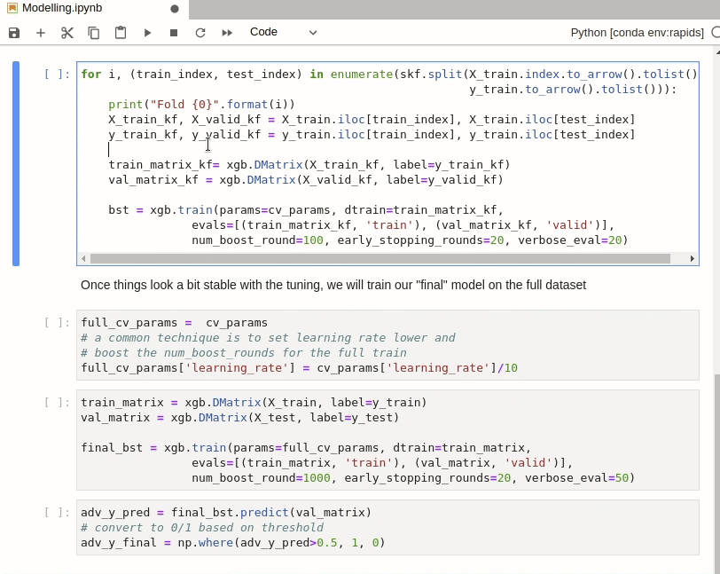720x574 pixels.
Task: Restart kernel and run all cells
Action: click(226, 32)
